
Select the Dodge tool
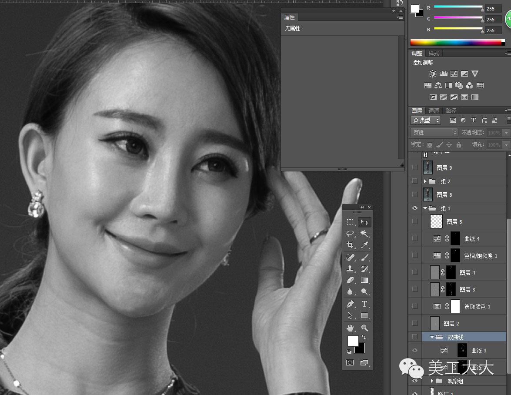pos(364,291)
